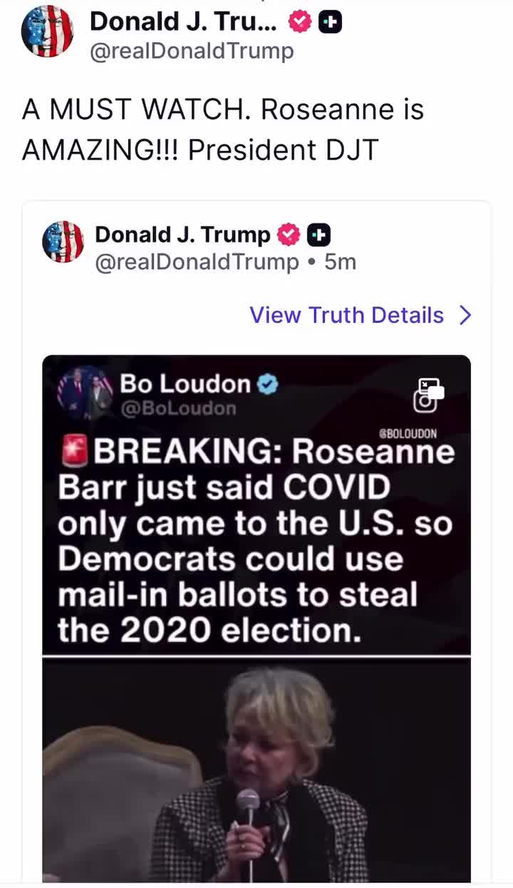
Task: Play the Roseanne Barr video clip
Action: point(256,770)
